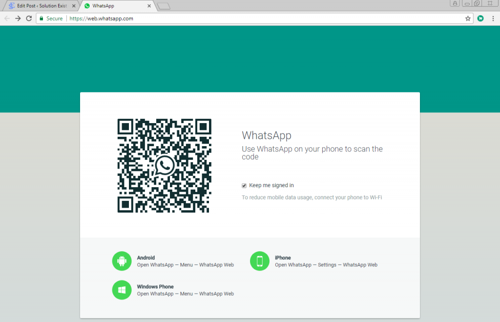This screenshot has width=500, height=322.
Task: Select the Windows Phone instructions icon
Action: click(x=122, y=290)
